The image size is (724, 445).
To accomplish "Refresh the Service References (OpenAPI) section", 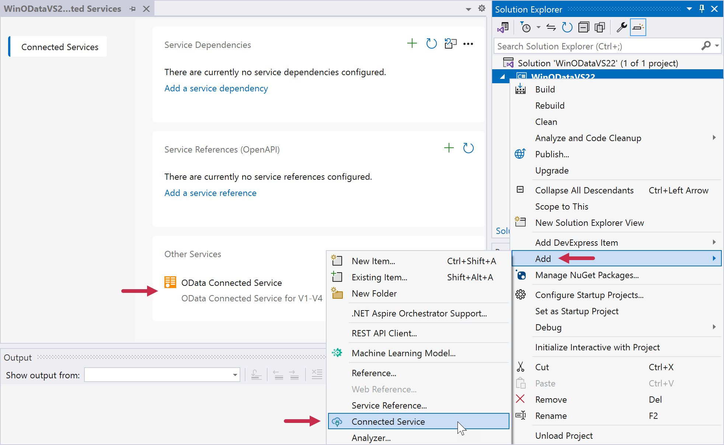I will point(468,148).
